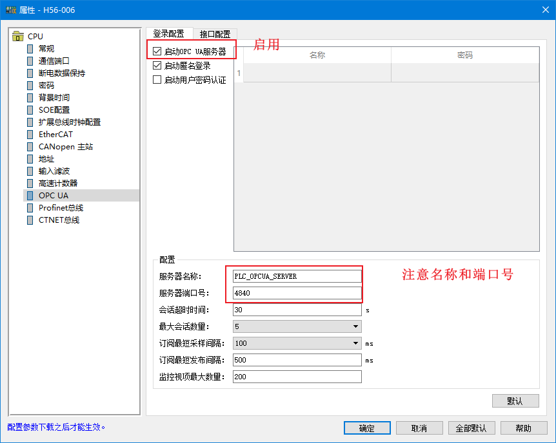
Task: Click the page icon beside 背景时间
Action: pyautogui.click(x=30, y=97)
